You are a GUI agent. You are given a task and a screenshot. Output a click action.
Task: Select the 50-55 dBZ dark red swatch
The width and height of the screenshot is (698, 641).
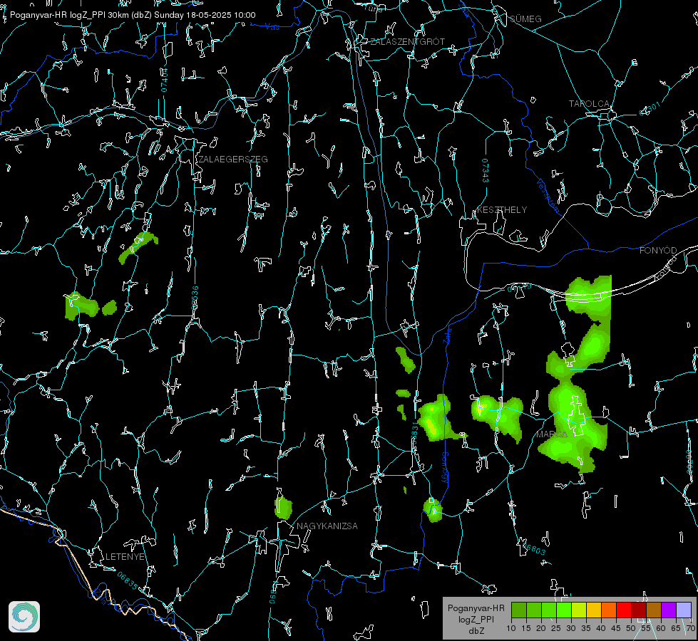[639, 610]
